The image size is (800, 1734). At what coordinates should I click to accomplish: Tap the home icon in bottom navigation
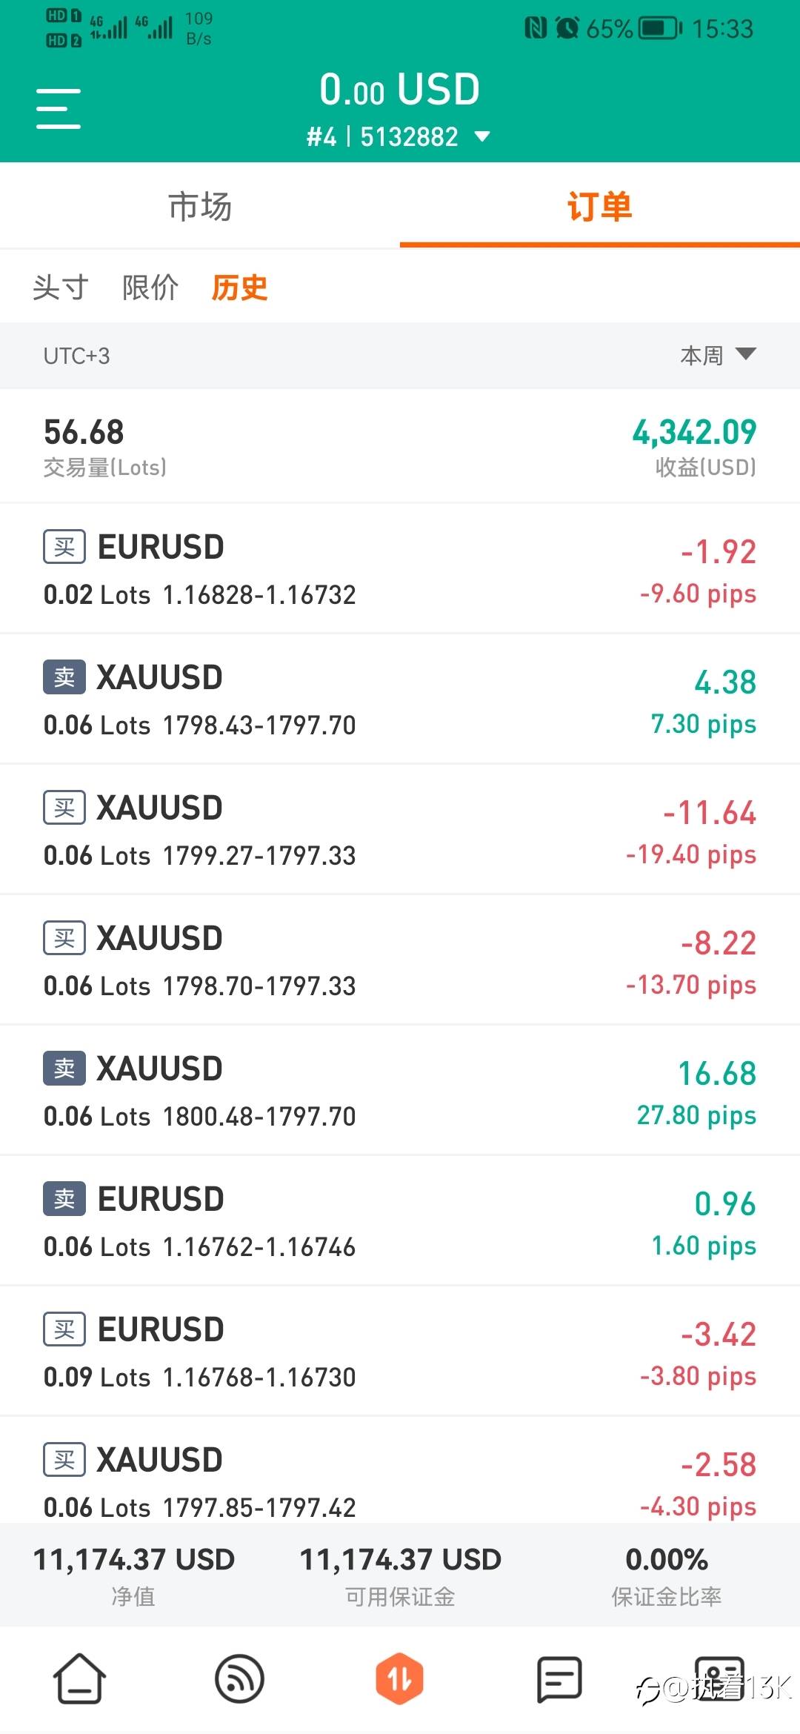point(79,1678)
